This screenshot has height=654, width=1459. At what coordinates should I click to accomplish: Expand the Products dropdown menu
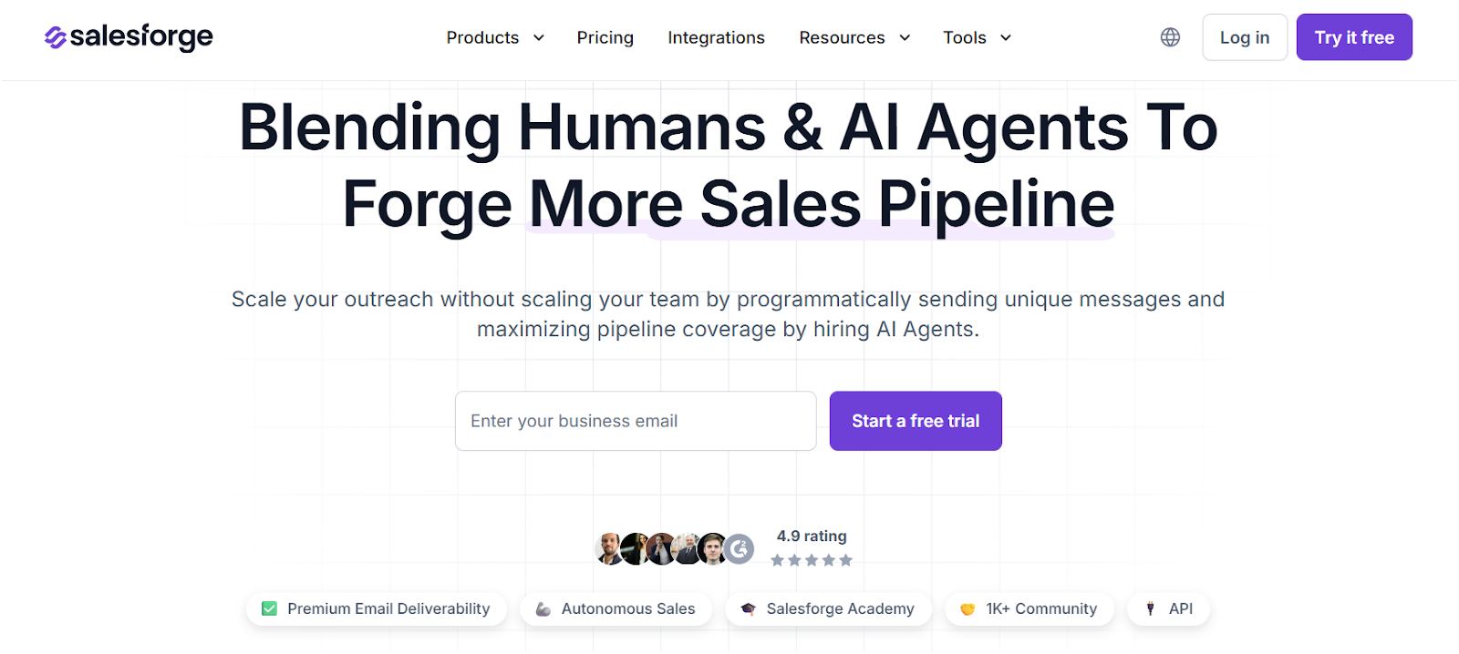(494, 37)
